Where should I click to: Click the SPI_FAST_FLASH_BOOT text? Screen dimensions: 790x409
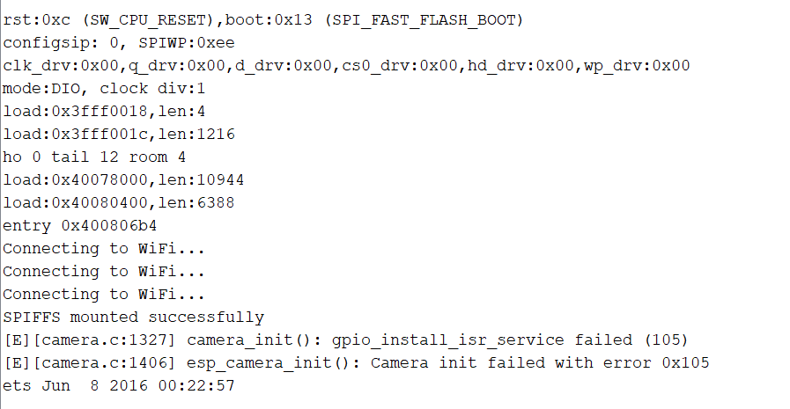click(425, 20)
